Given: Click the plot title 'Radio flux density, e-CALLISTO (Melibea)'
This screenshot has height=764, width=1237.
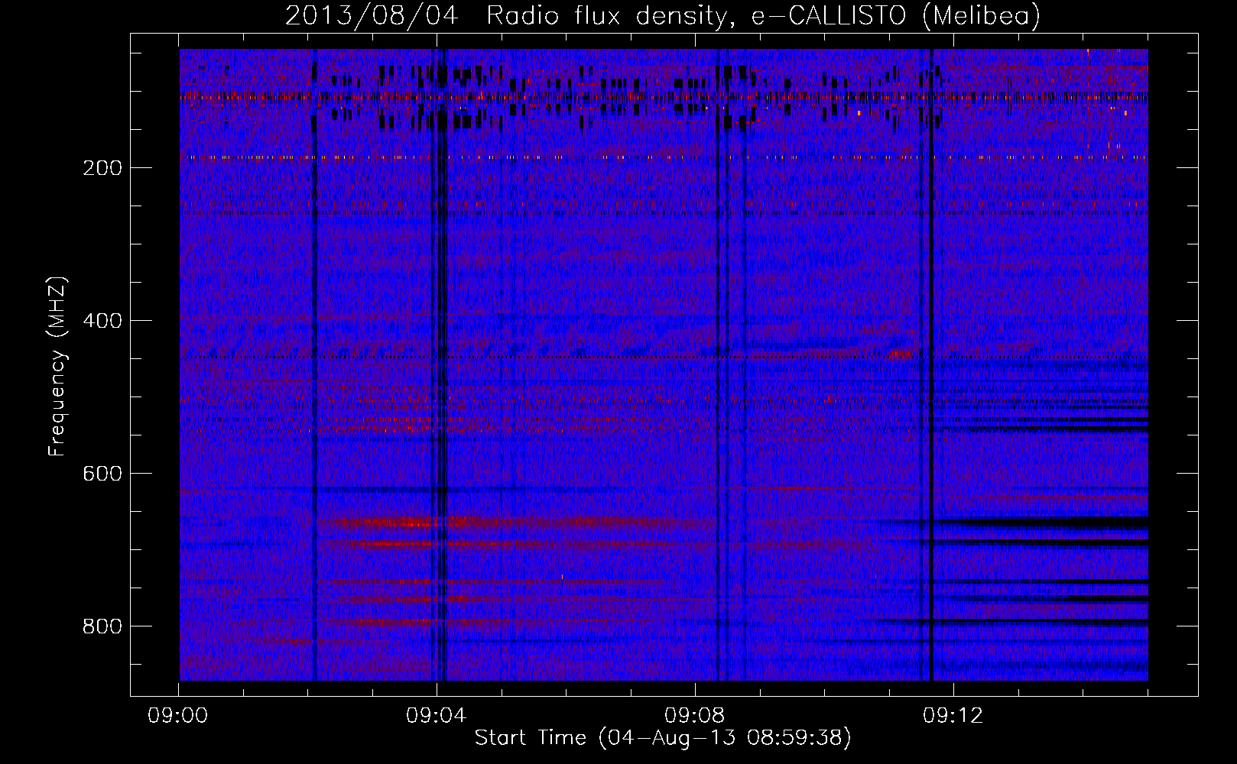Looking at the screenshot, I should [763, 15].
